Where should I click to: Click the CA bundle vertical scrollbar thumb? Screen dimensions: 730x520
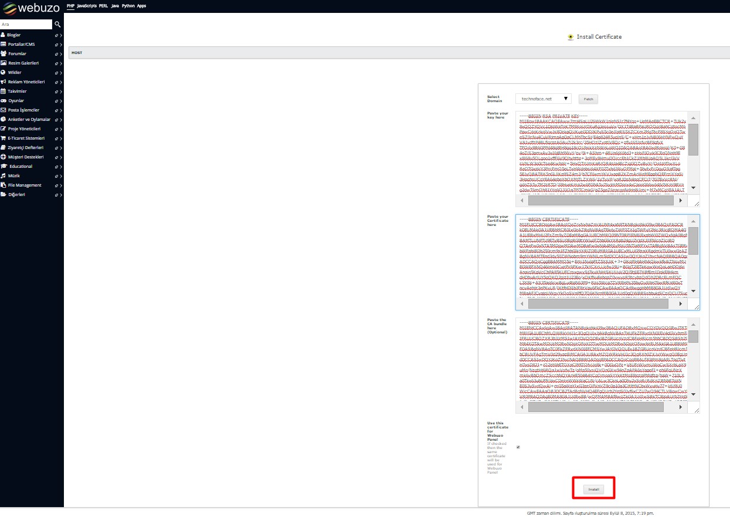tap(693, 336)
